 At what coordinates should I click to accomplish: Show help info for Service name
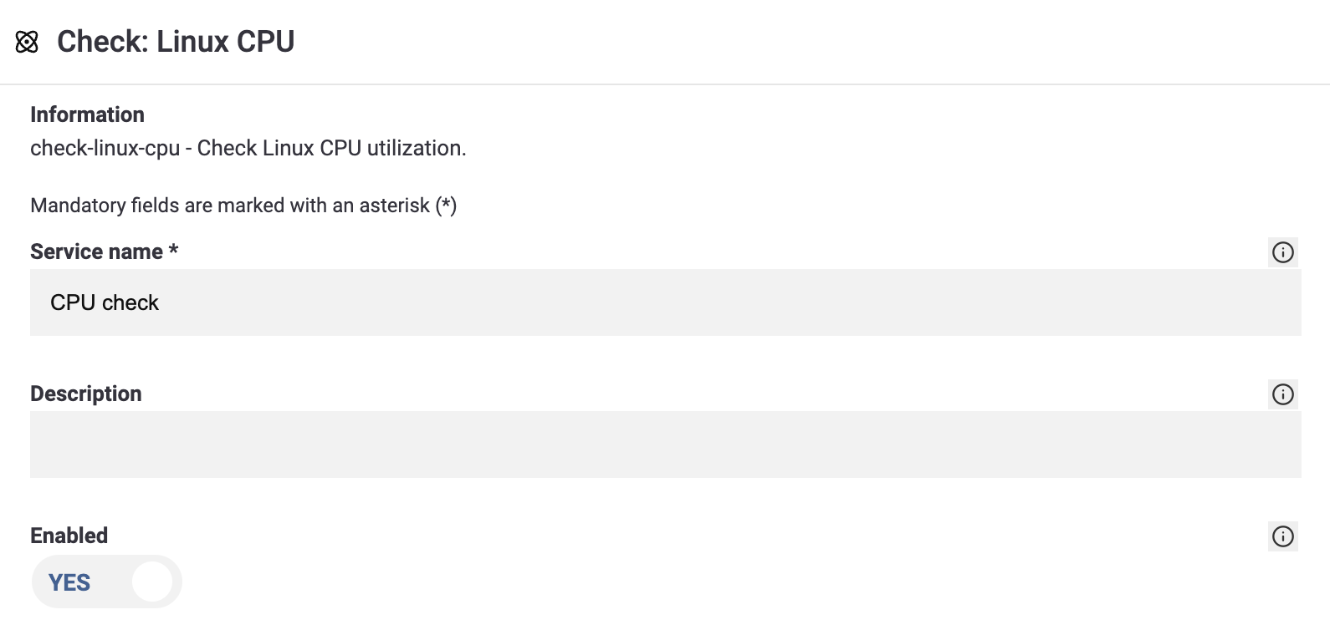pos(1282,252)
